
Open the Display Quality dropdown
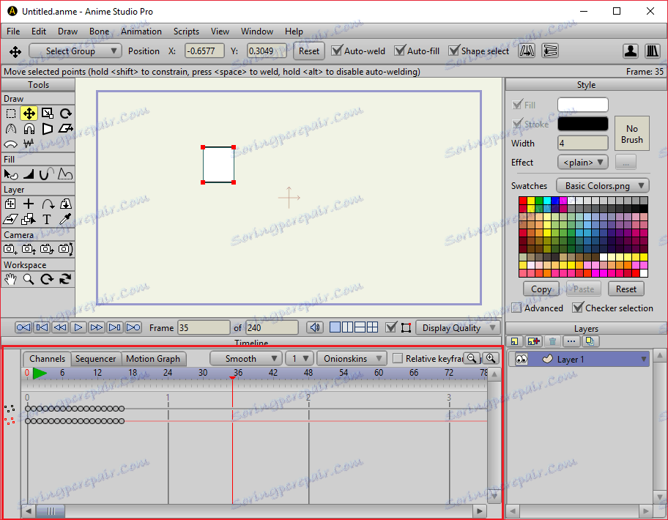(457, 328)
